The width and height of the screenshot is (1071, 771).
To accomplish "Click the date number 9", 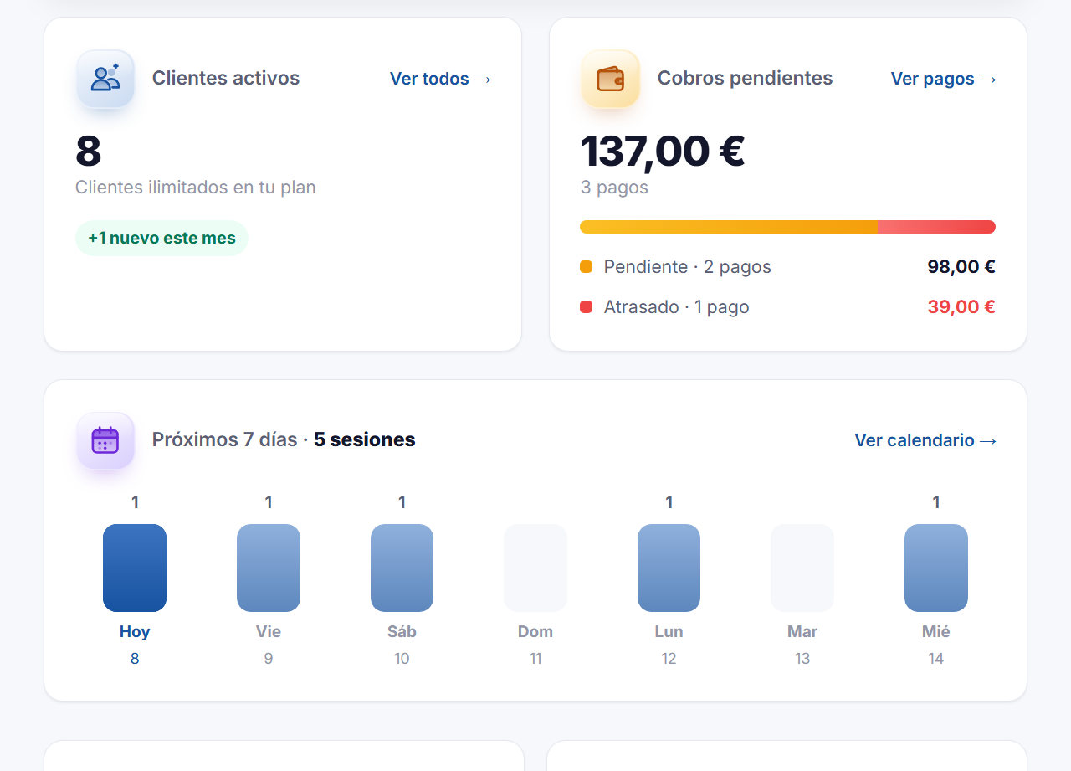I will click(x=269, y=659).
